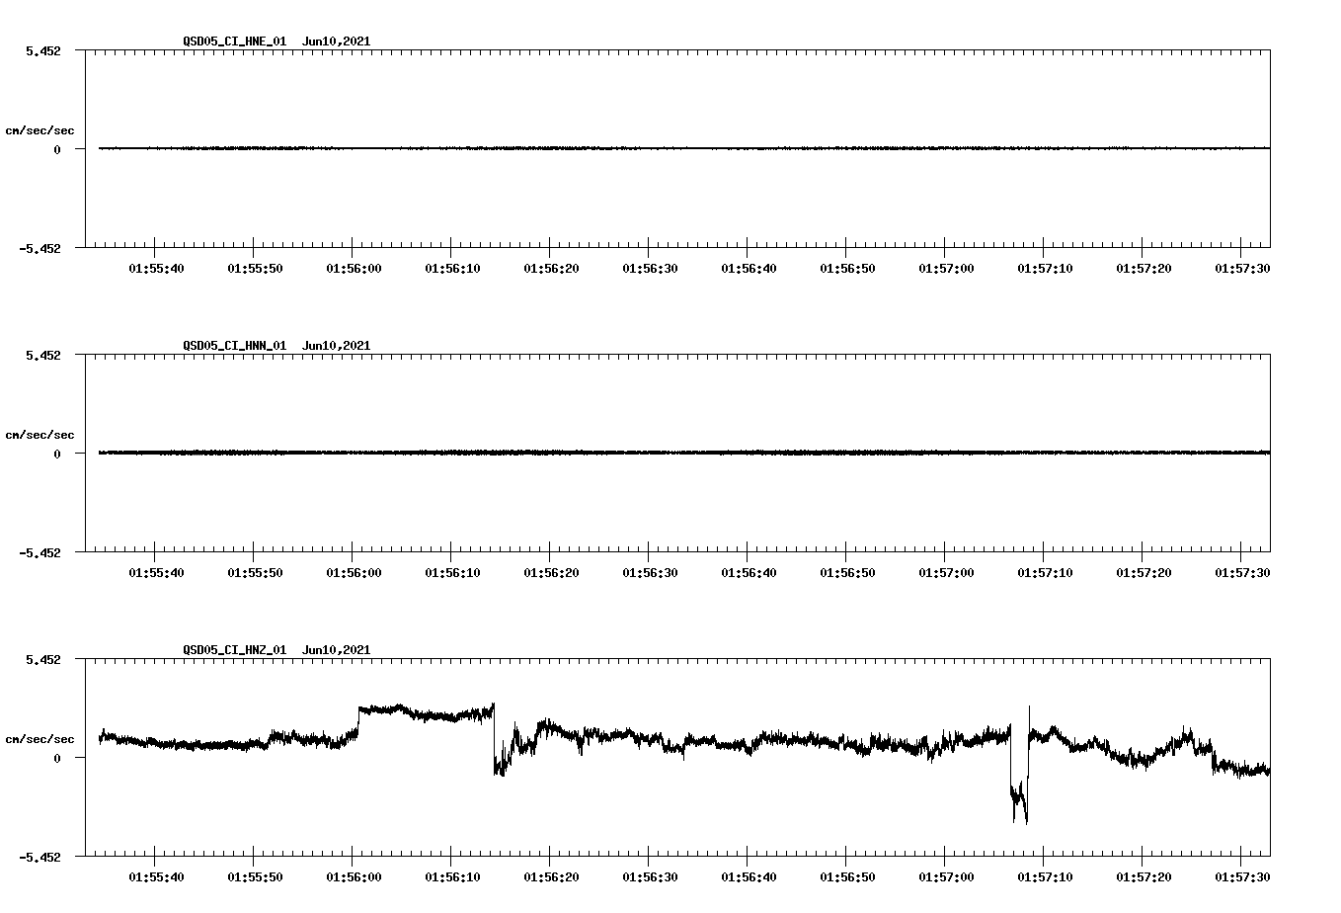Click time label 01:57:10 under HNE plot

(1045, 269)
